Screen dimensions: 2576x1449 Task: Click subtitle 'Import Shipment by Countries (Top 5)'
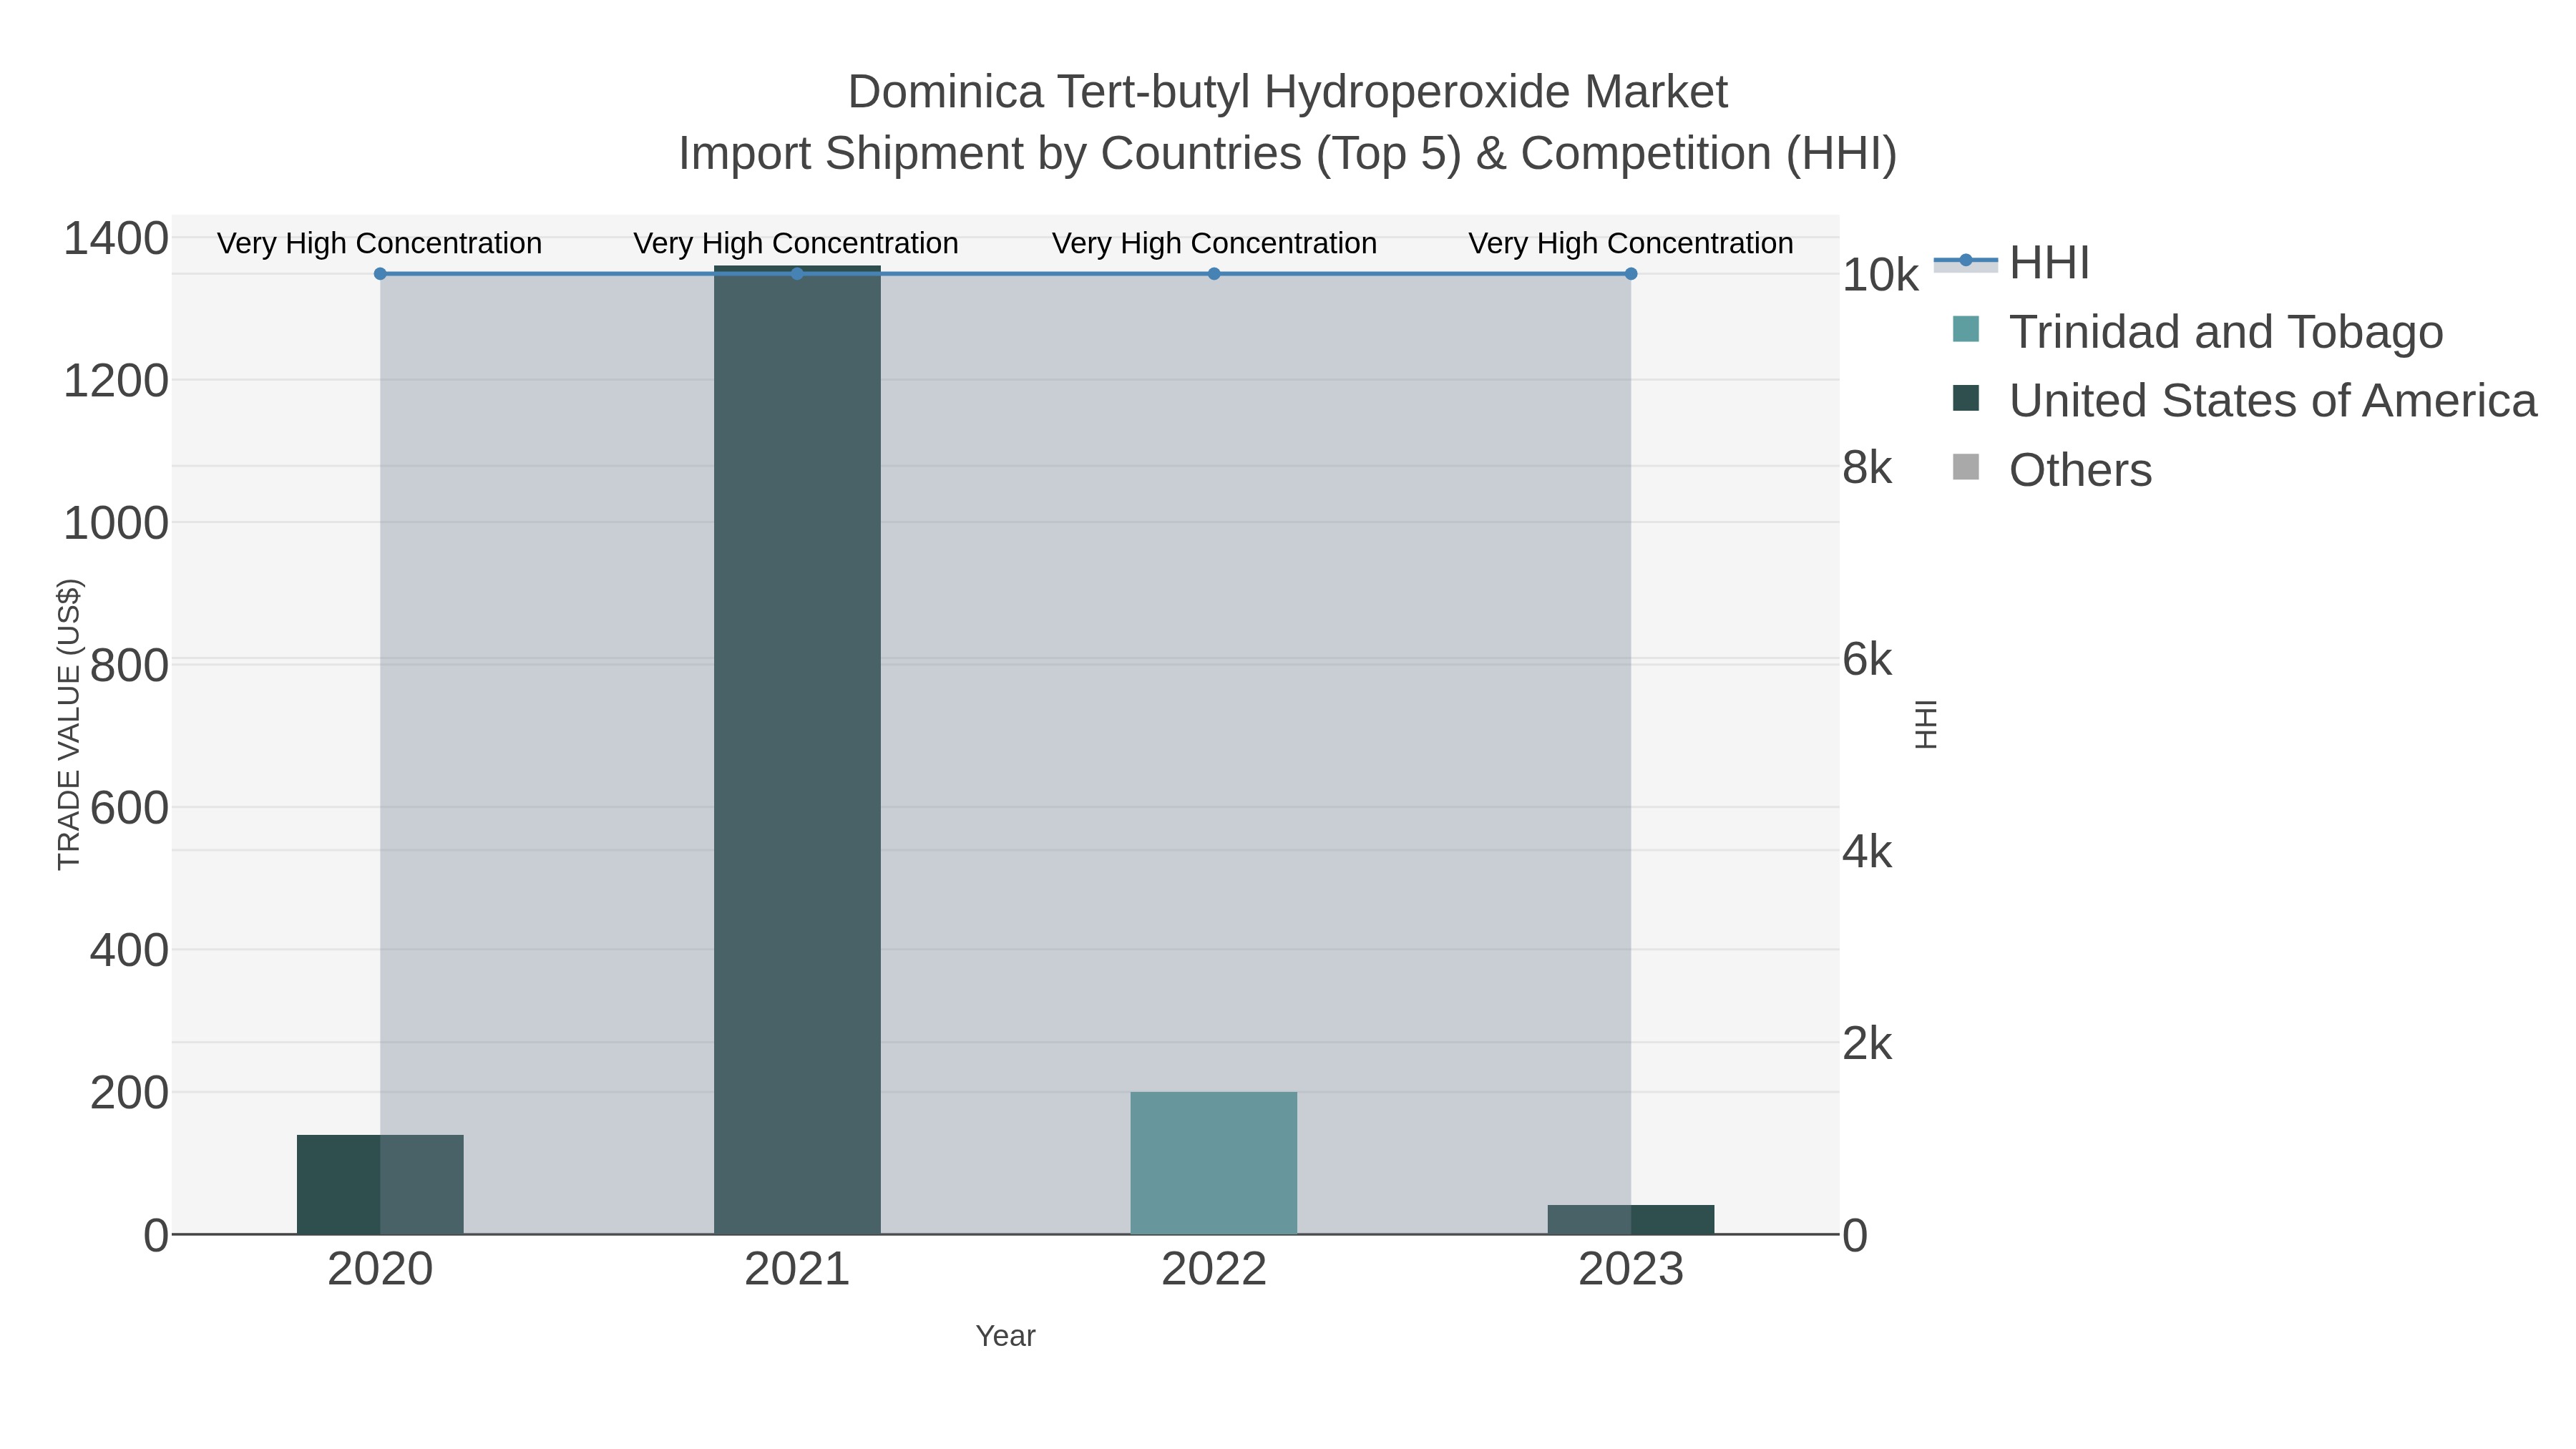pyautogui.click(x=1070, y=154)
